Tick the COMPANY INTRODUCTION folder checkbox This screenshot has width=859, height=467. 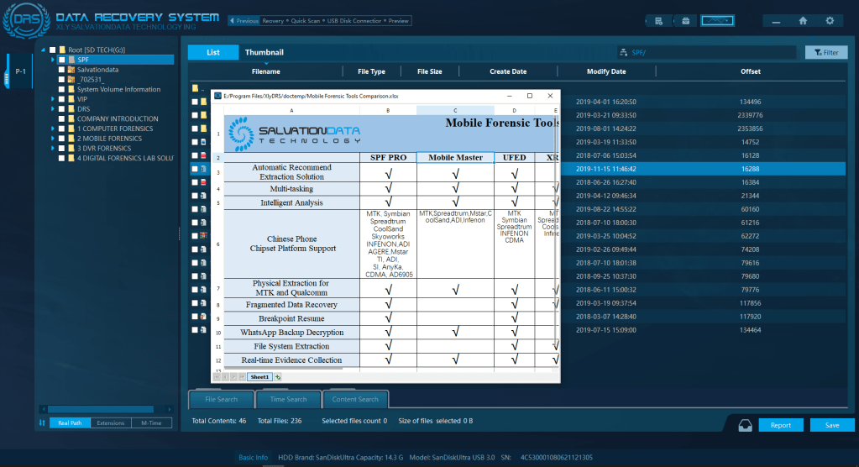pos(62,119)
